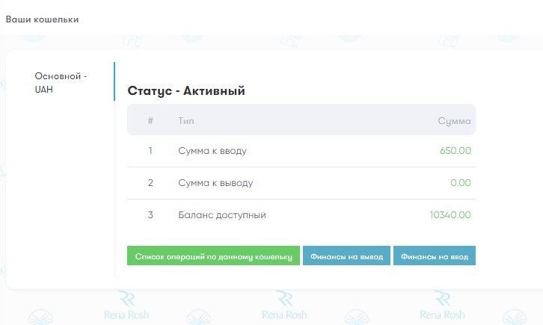Viewport: 543px width, 325px height.
Task: Open the list of operations for this wallet
Action: (x=213, y=256)
